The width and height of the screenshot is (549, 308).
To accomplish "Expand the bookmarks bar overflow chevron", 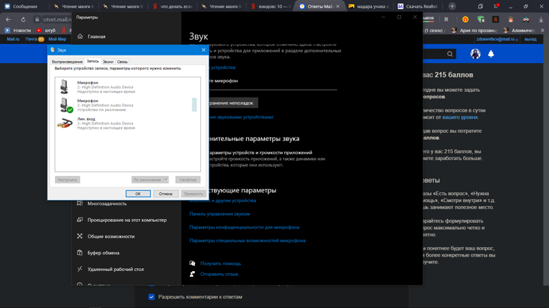I will [x=542, y=30].
